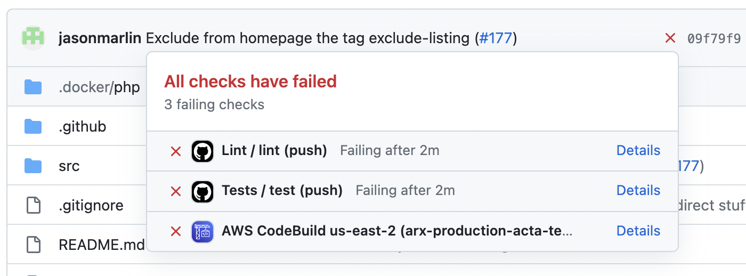Click the README.md file icon
Image resolution: width=746 pixels, height=276 pixels.
coord(34,245)
